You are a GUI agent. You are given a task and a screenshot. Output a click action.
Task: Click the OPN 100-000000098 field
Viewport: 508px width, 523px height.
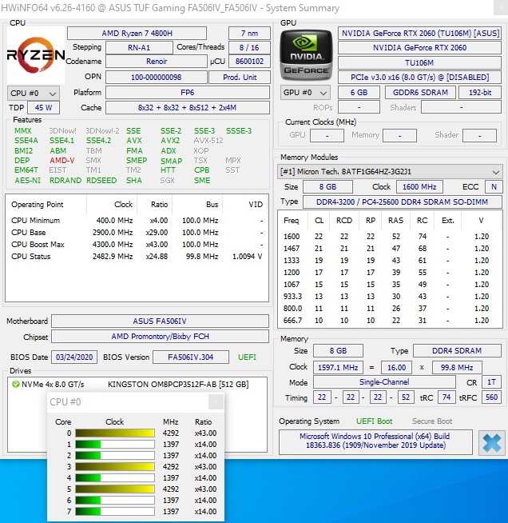tap(157, 77)
